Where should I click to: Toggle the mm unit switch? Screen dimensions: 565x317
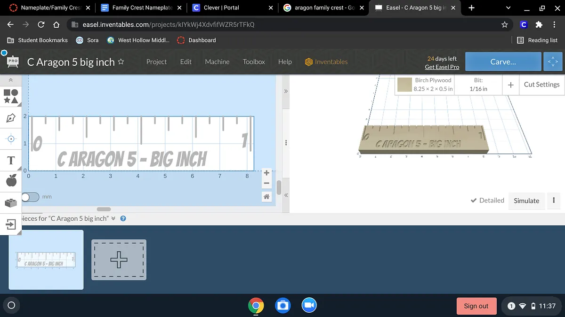(30, 197)
